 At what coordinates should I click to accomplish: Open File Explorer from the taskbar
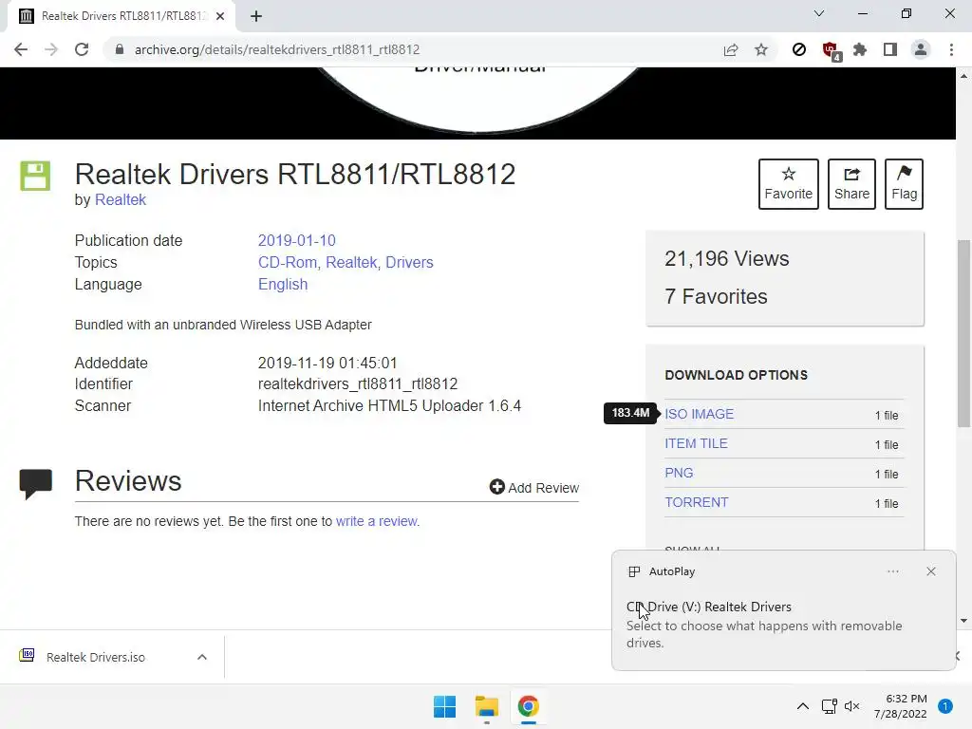point(487,706)
